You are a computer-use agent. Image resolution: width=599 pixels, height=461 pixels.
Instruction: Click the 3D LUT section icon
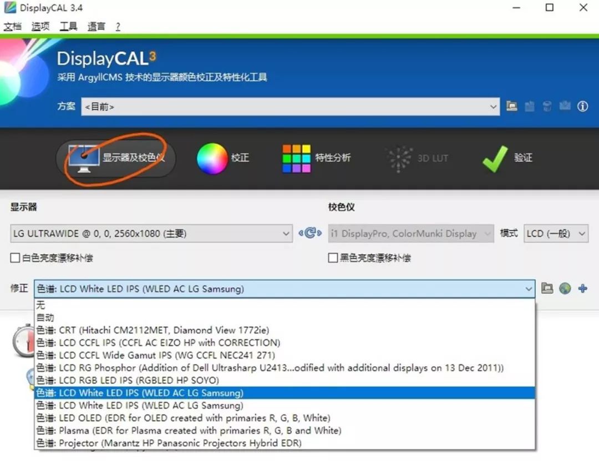pos(399,158)
